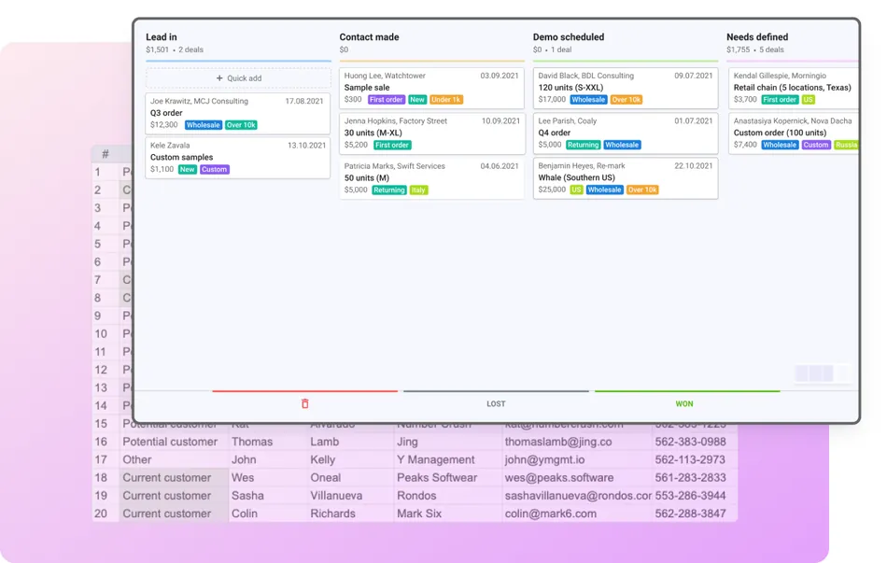Click the Contact made column header
This screenshot has height=563, width=887.
pyautogui.click(x=369, y=37)
